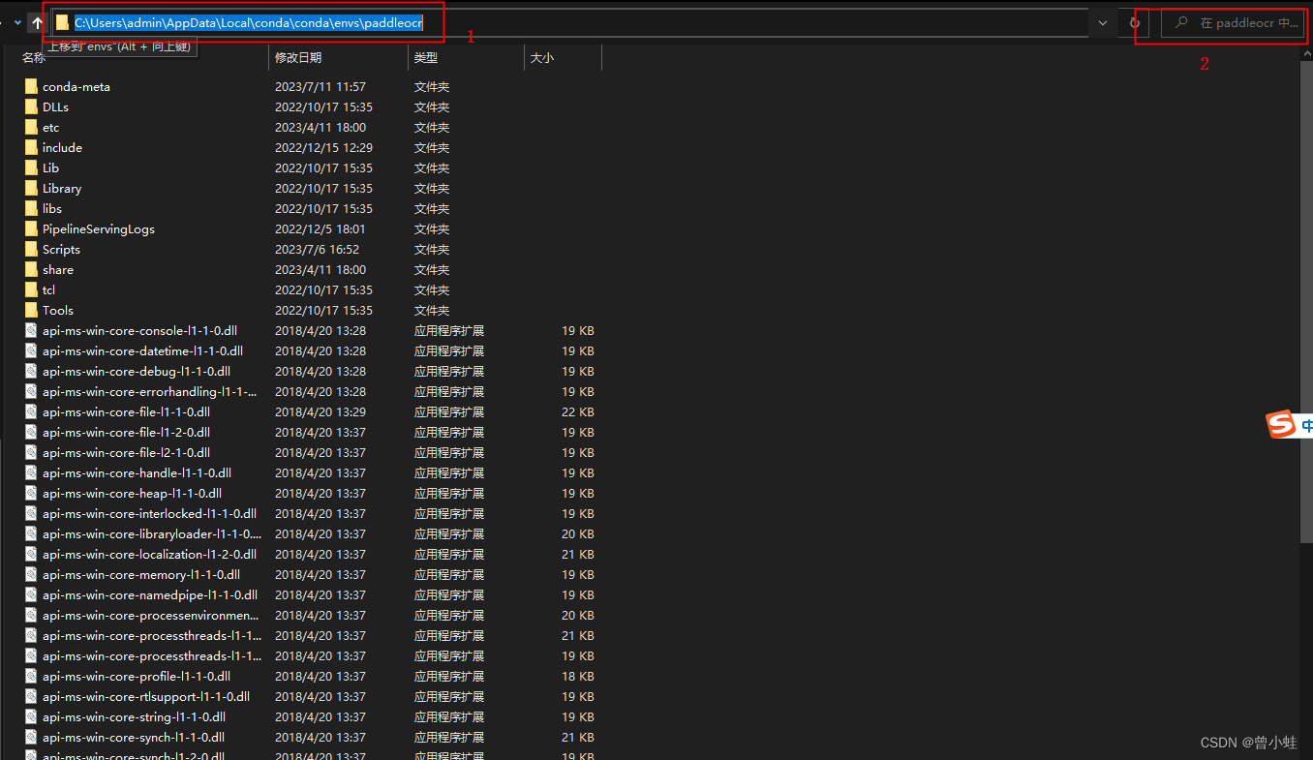Click the refresh button beside address bar
Viewport: 1313px width, 760px height.
pyautogui.click(x=1135, y=22)
